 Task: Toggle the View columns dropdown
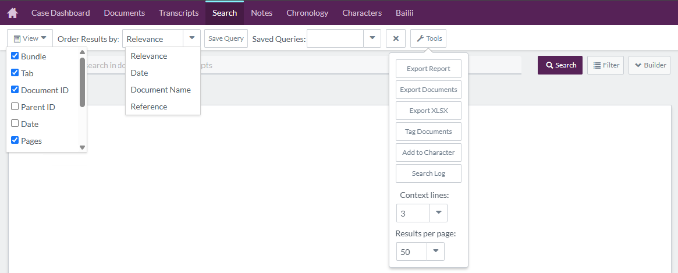(x=30, y=38)
